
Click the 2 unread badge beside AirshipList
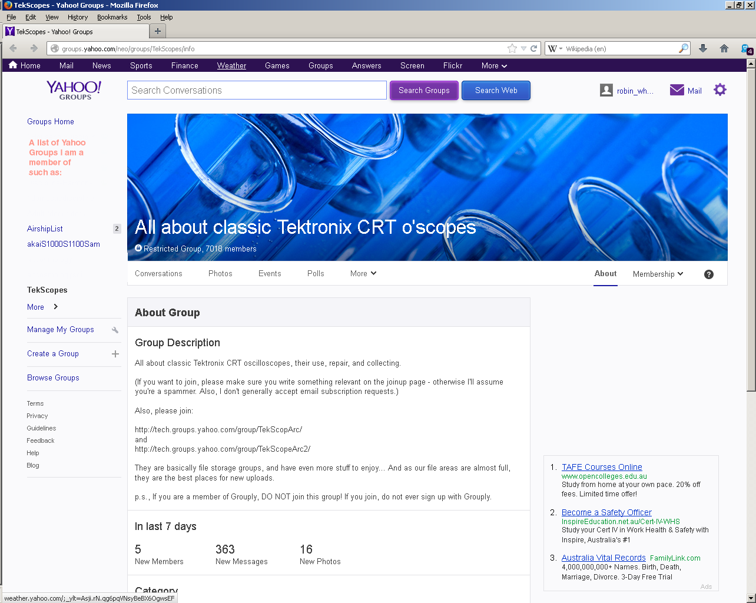click(x=117, y=228)
